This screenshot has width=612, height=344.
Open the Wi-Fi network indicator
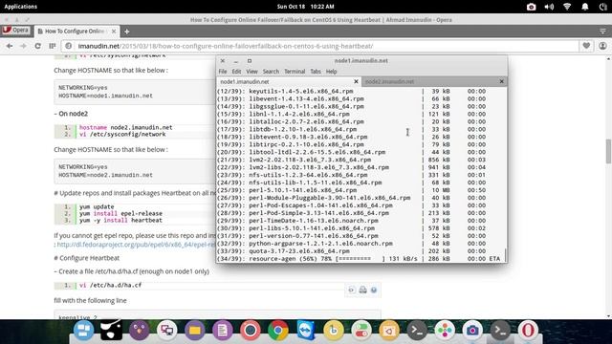coord(567,7)
